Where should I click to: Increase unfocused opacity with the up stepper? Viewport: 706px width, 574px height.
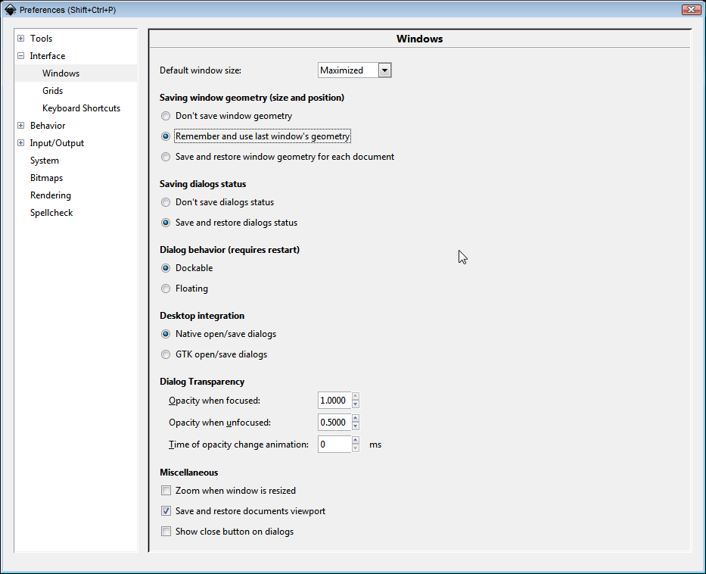pyautogui.click(x=355, y=419)
